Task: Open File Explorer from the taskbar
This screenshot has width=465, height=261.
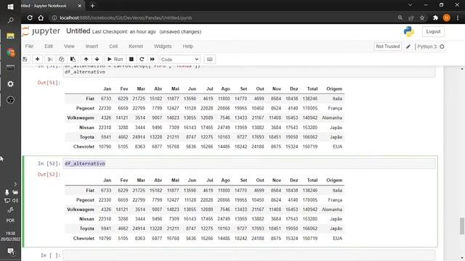Action: (10, 36)
